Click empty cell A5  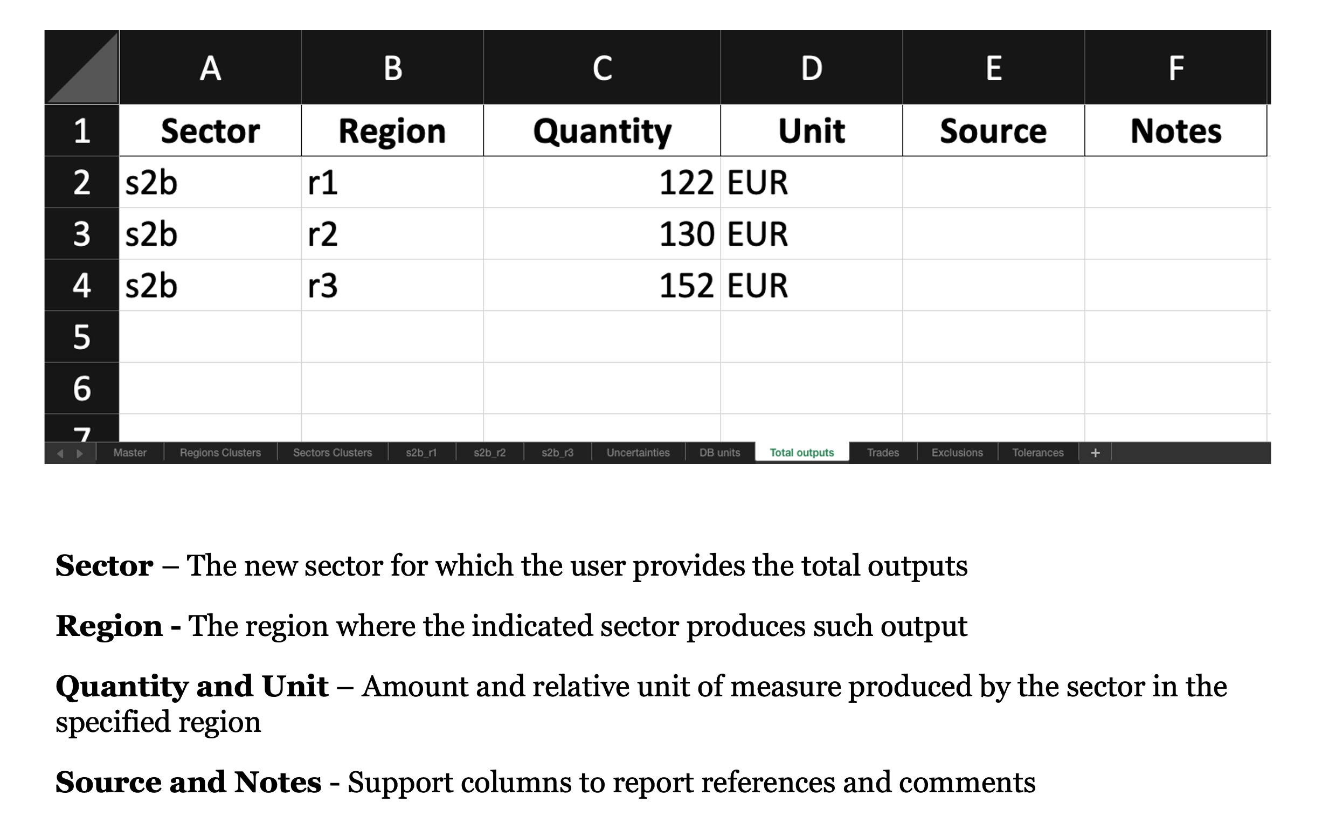coord(210,336)
